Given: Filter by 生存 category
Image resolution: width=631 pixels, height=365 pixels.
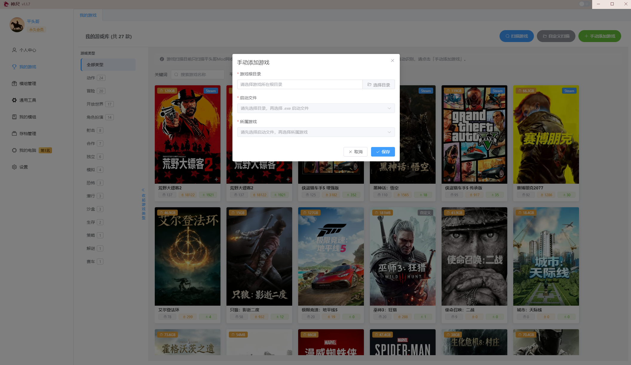Looking at the screenshot, I should click(x=95, y=222).
